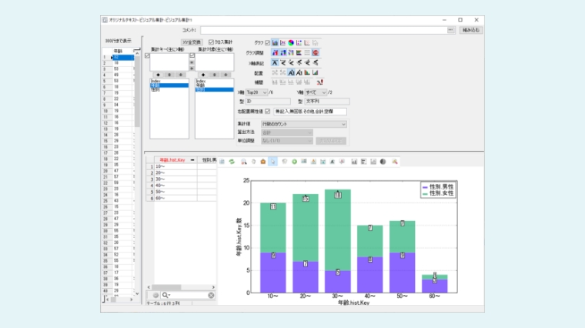585x328 pixels.
Task: Select the pie chart graph type icon
Action: click(291, 42)
